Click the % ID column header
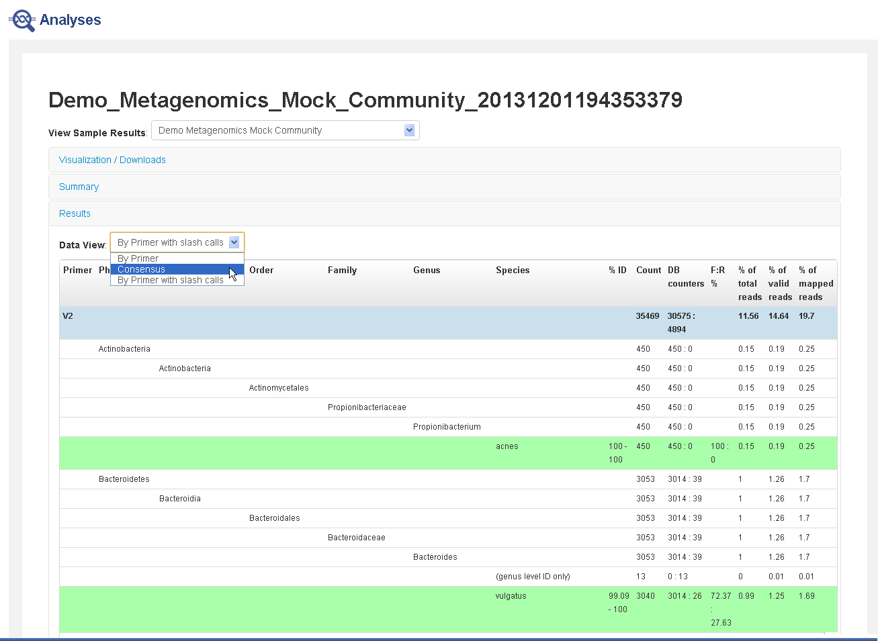 click(617, 270)
